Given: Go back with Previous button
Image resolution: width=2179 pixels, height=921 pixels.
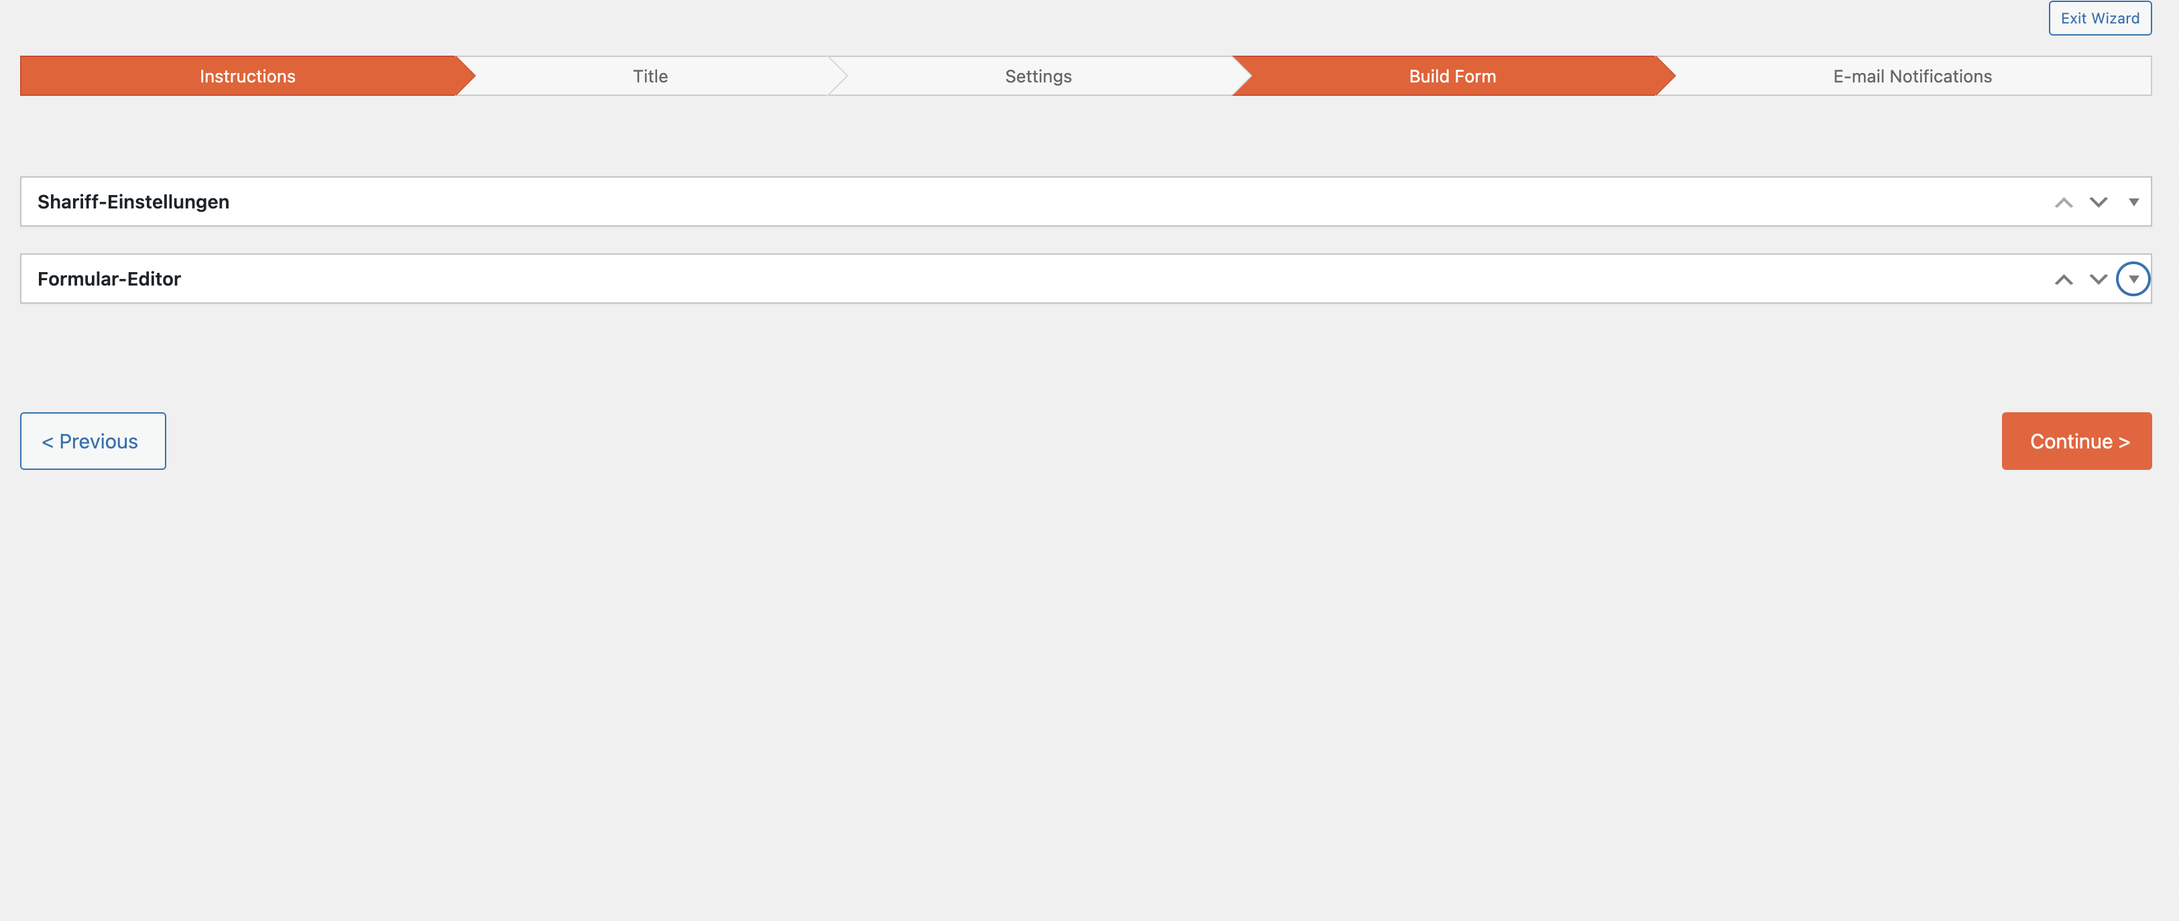Looking at the screenshot, I should coord(93,442).
